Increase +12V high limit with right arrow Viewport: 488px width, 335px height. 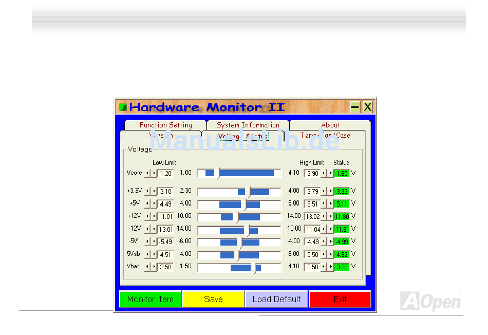tap(330, 216)
